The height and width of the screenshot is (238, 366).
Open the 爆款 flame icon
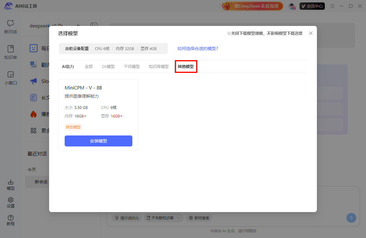[34, 114]
